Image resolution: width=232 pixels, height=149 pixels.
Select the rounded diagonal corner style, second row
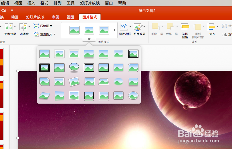click(133, 68)
